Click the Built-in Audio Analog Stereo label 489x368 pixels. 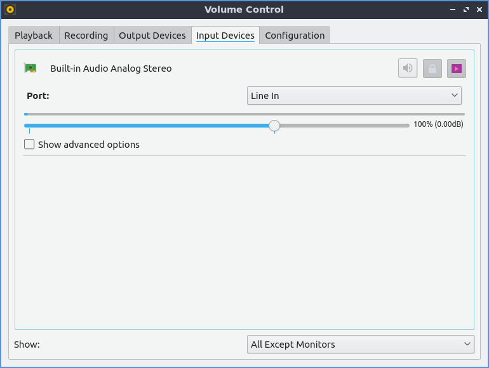[x=111, y=69]
